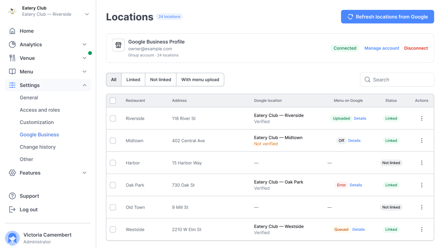Check the Oak Park row checkbox

coord(113,185)
